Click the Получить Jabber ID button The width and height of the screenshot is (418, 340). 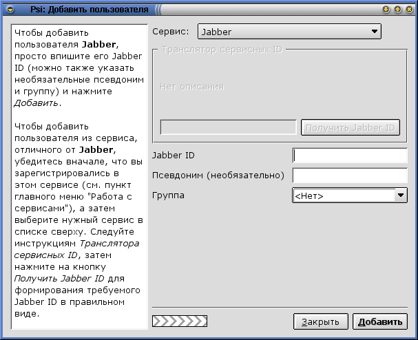pyautogui.click(x=351, y=127)
